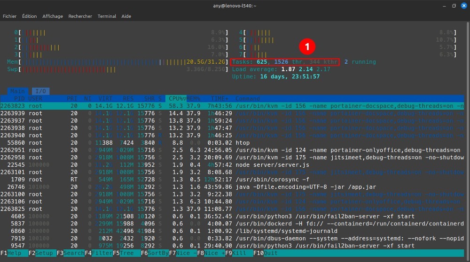The width and height of the screenshot is (470, 262).
Task: Click F3 Search in footer
Action: coord(70,253)
